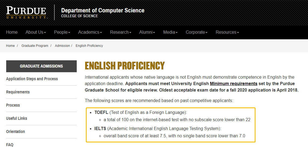Navigate to Graduate Program breadcrumb
Image resolution: width=308 pixels, height=147 pixels.
coord(35,46)
